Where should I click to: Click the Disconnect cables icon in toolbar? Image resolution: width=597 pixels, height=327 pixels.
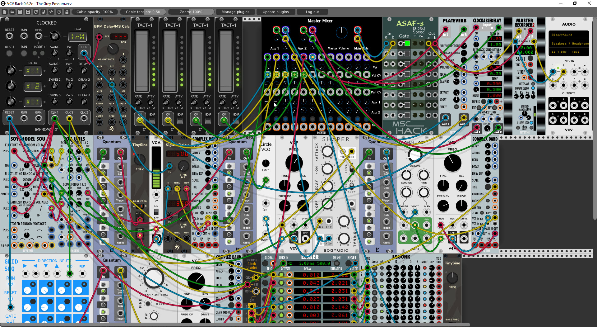44,12
